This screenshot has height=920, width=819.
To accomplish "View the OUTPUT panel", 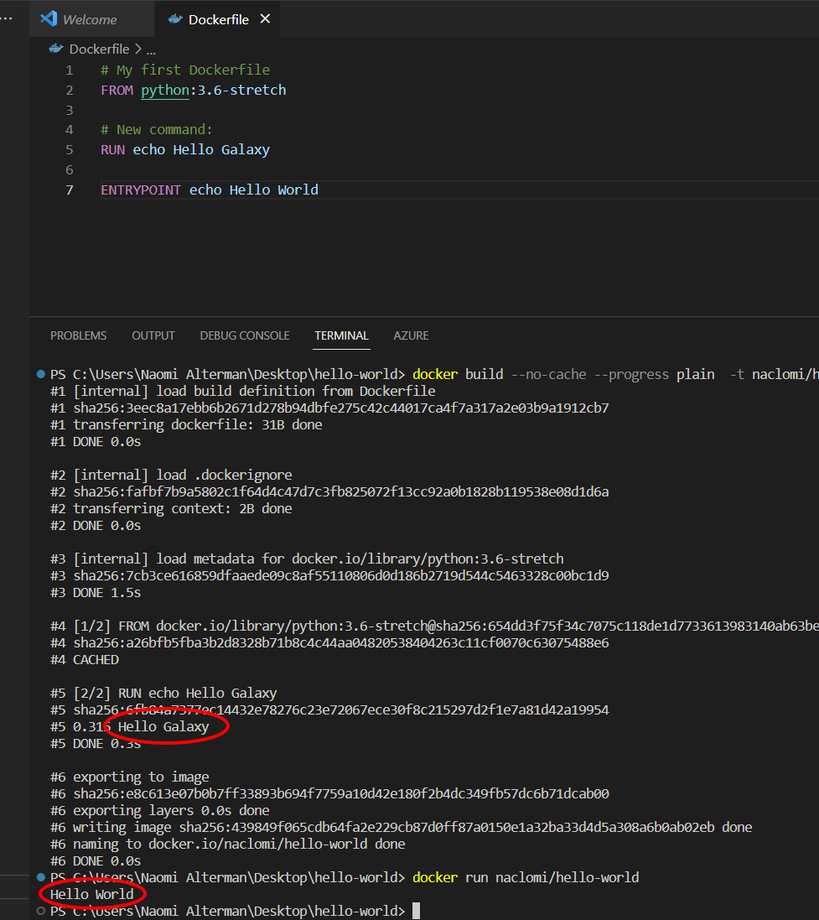I will [x=153, y=335].
